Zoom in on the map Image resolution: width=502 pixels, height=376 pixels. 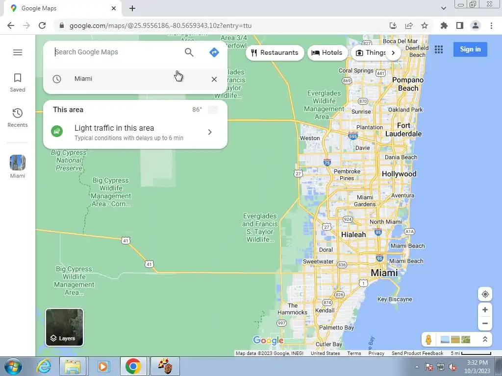click(485, 310)
